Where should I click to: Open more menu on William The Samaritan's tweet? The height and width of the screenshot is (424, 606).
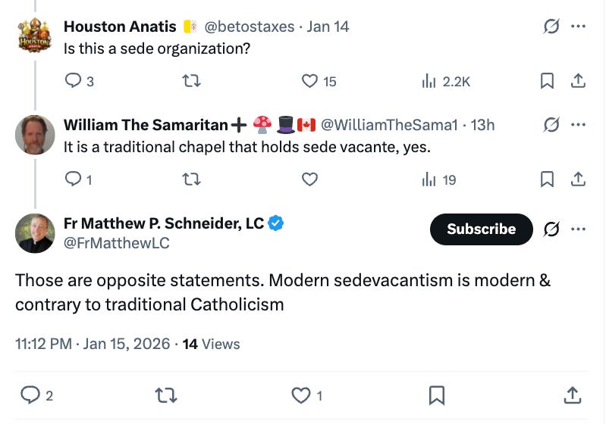pos(578,125)
